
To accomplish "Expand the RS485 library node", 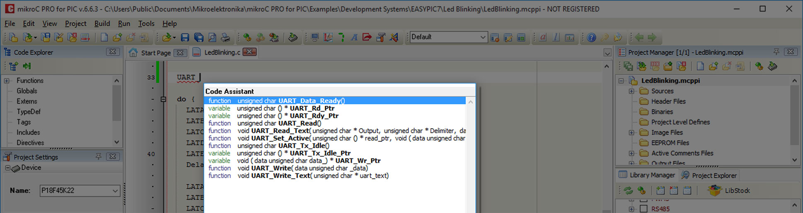I will tap(631, 209).
